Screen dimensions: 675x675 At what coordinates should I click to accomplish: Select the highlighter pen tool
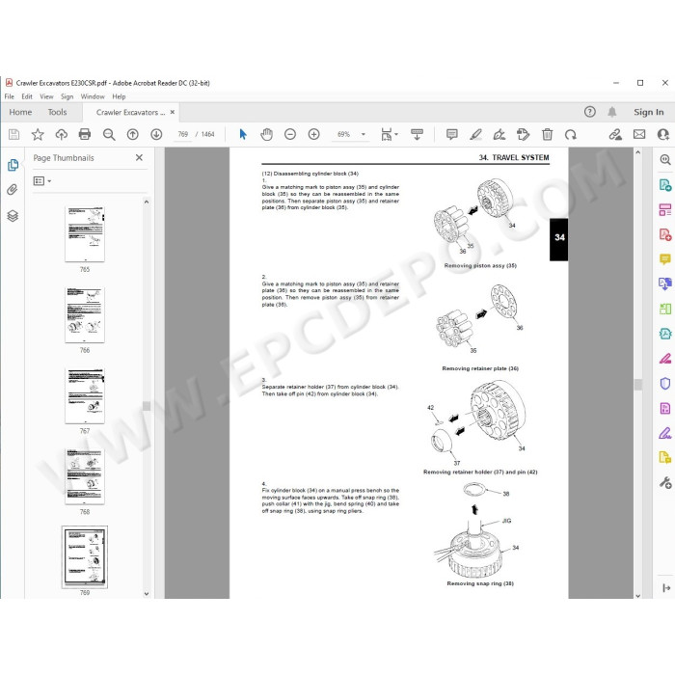pyautogui.click(x=475, y=135)
